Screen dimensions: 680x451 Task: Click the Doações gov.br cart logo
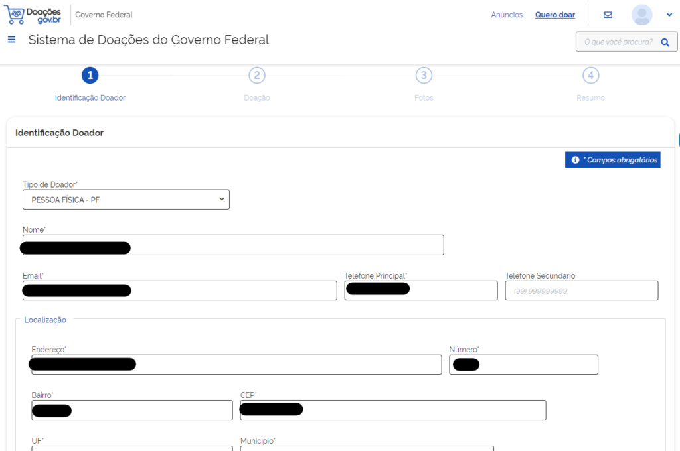(x=33, y=15)
